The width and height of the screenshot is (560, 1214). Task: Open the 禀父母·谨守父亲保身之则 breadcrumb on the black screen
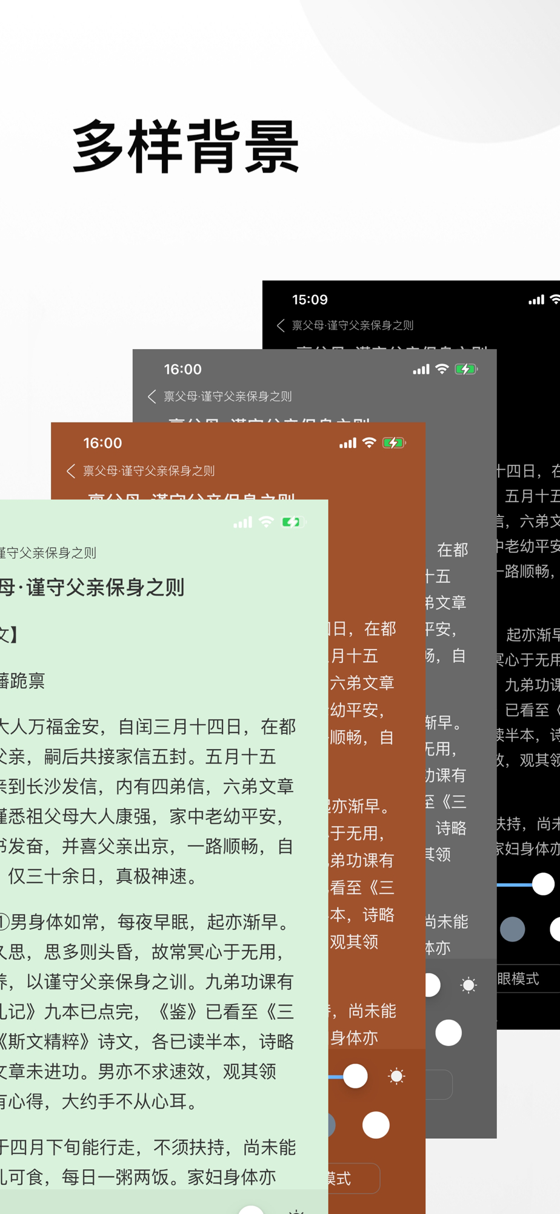[x=353, y=325]
